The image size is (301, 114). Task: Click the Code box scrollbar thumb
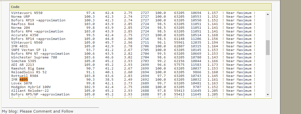coord(268,48)
